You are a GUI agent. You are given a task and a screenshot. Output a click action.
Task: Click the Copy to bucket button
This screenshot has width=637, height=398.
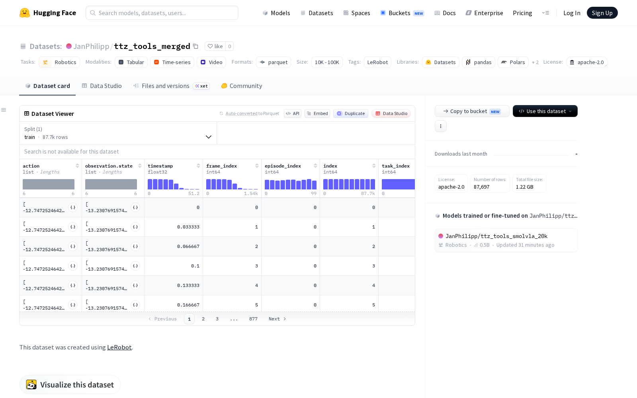[x=472, y=111]
